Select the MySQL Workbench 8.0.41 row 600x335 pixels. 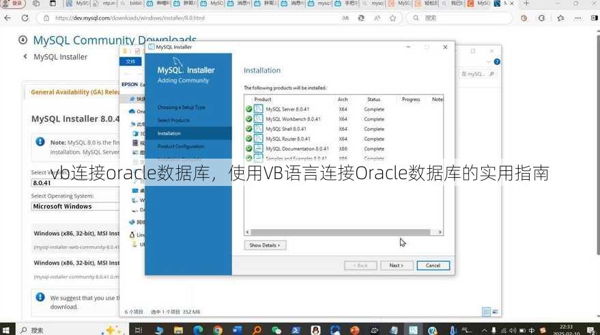[343, 119]
